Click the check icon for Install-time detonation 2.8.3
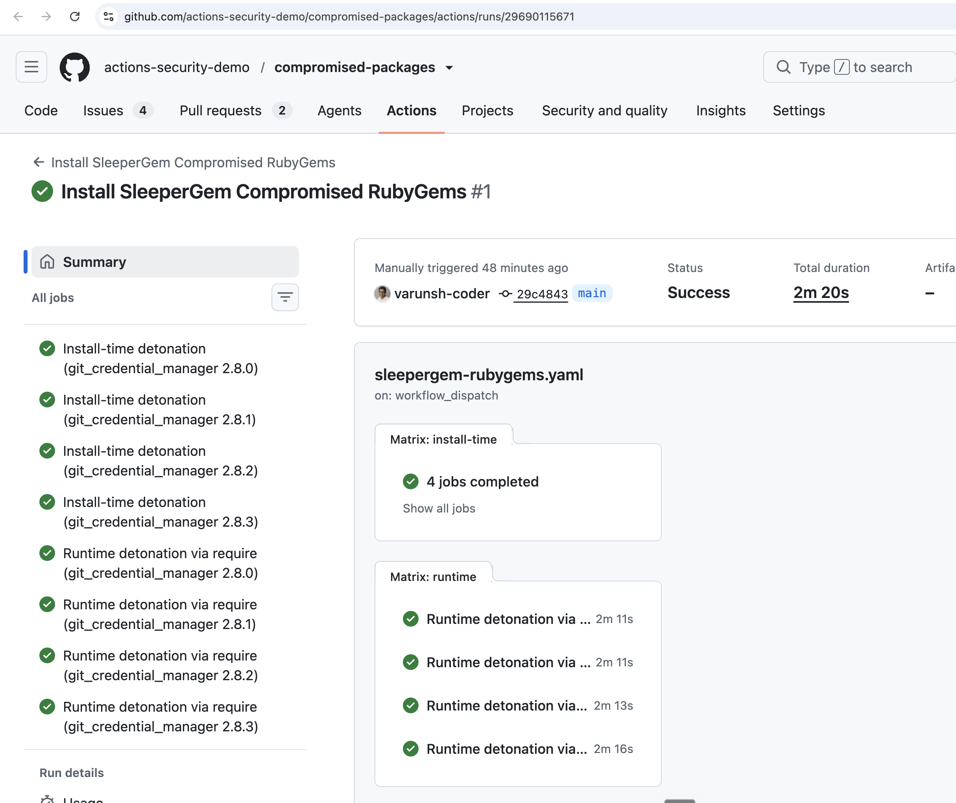 point(47,502)
